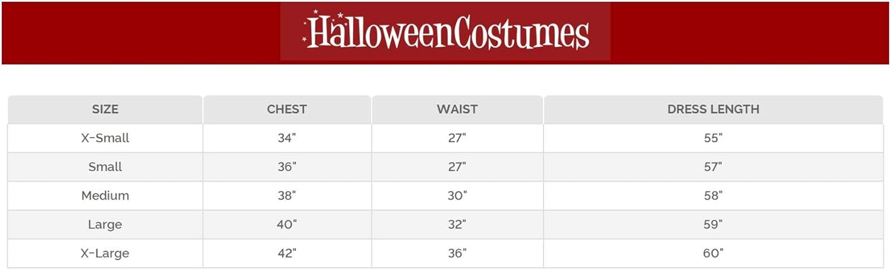Click the WAIST column header
The image size is (892, 270).
(457, 109)
